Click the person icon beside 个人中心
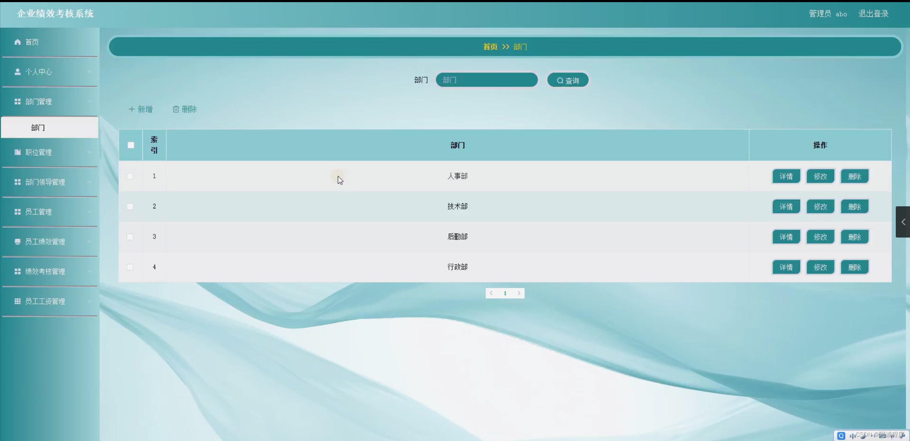This screenshot has width=910, height=441. click(x=17, y=72)
